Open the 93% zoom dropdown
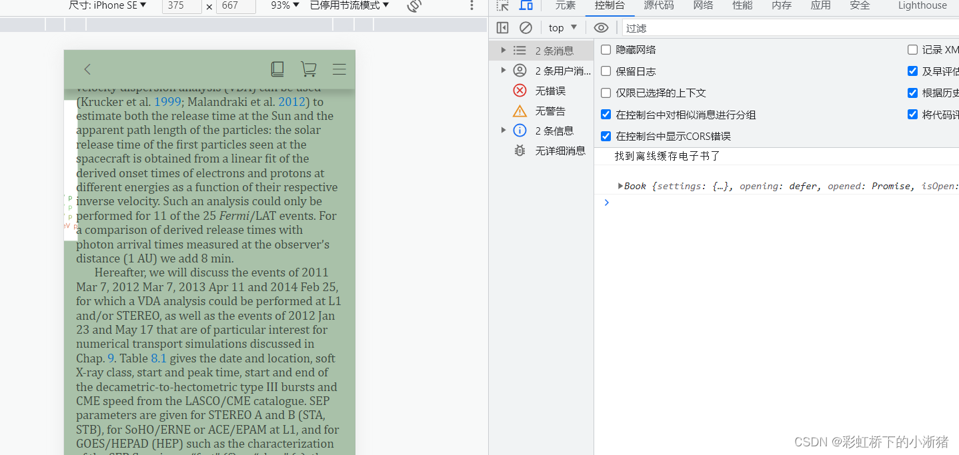Viewport: 959px width, 455px height. pos(285,5)
